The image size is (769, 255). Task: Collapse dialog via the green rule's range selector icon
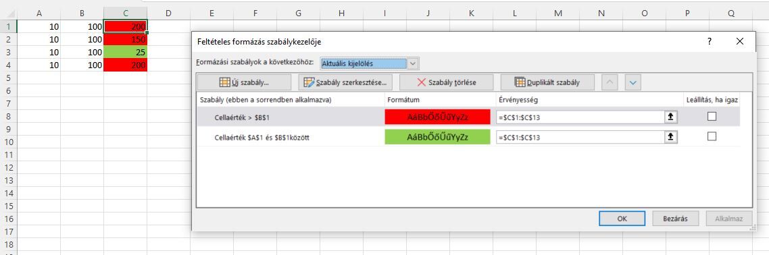(x=670, y=138)
